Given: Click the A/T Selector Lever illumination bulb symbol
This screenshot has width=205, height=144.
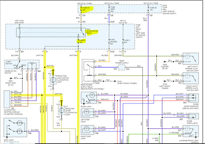Looking at the screenshot, I should tap(61, 110).
